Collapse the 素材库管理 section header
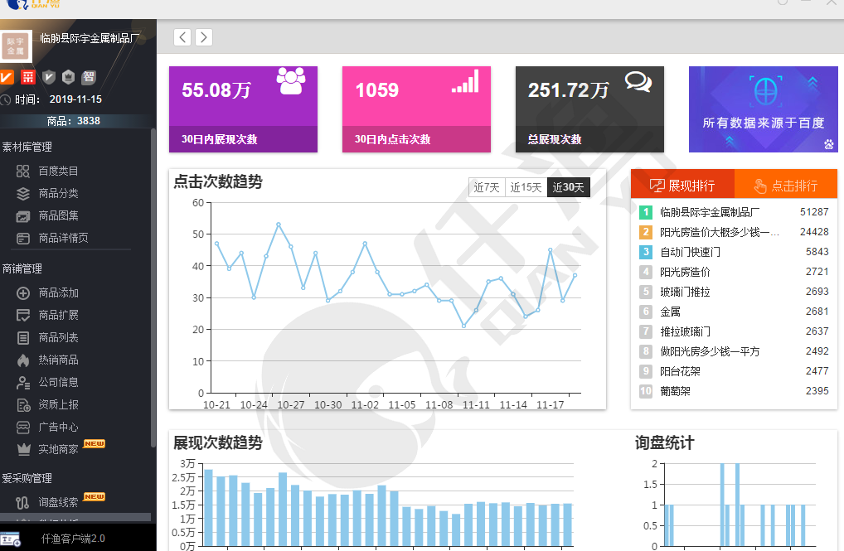The width and height of the screenshot is (844, 551). pyautogui.click(x=27, y=147)
